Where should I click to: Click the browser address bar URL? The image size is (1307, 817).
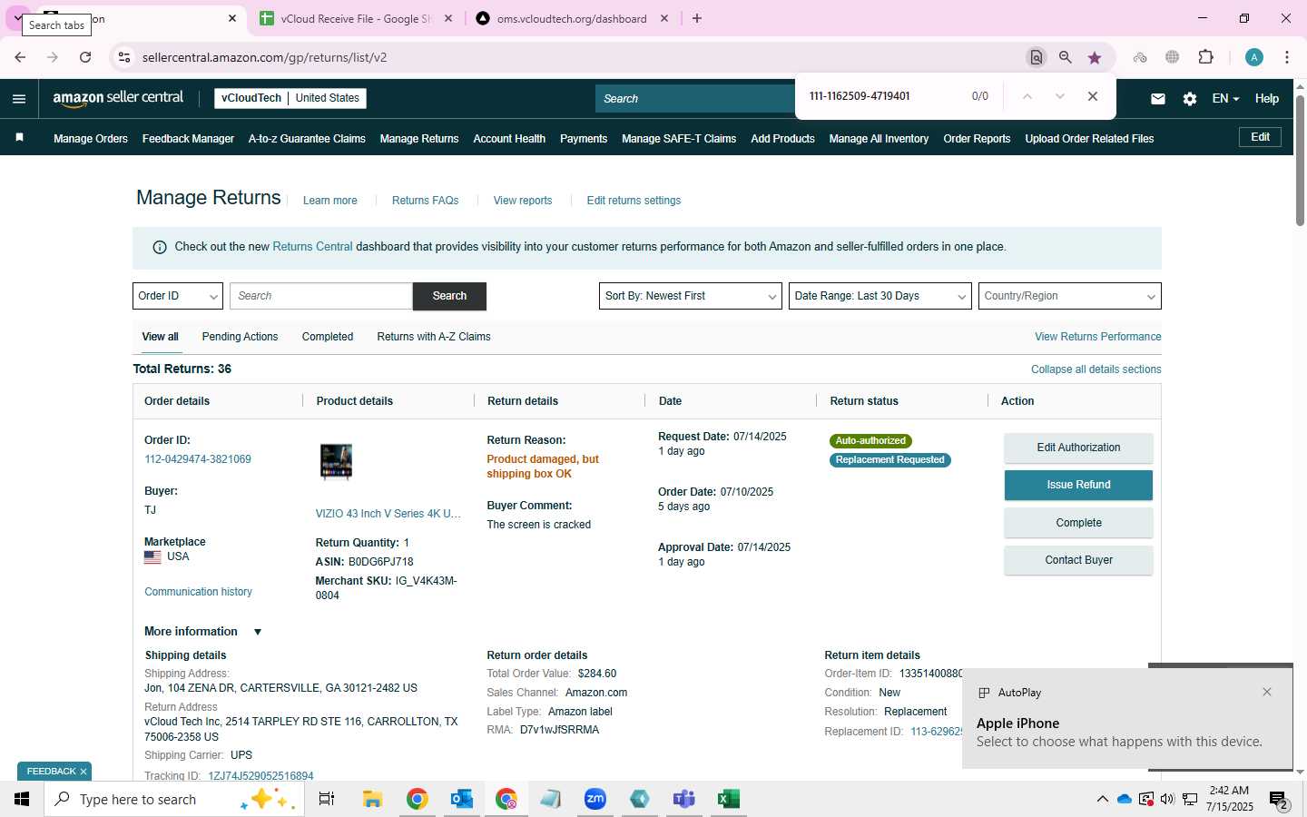pyautogui.click(x=264, y=57)
